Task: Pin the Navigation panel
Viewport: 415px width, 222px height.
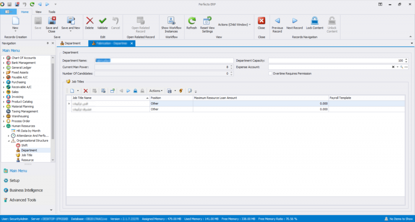Action: click(48, 43)
